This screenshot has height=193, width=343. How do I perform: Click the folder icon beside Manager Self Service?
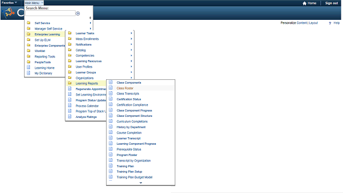click(28, 28)
